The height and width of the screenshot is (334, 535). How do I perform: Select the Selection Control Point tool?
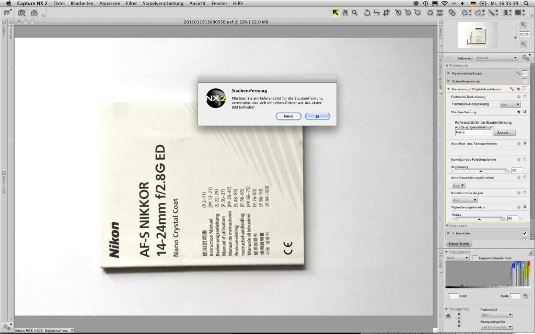466,13
